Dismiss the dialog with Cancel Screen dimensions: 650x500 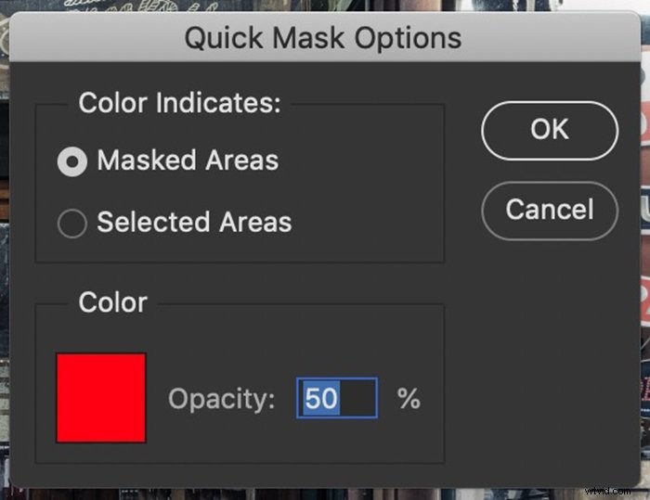[x=550, y=211]
